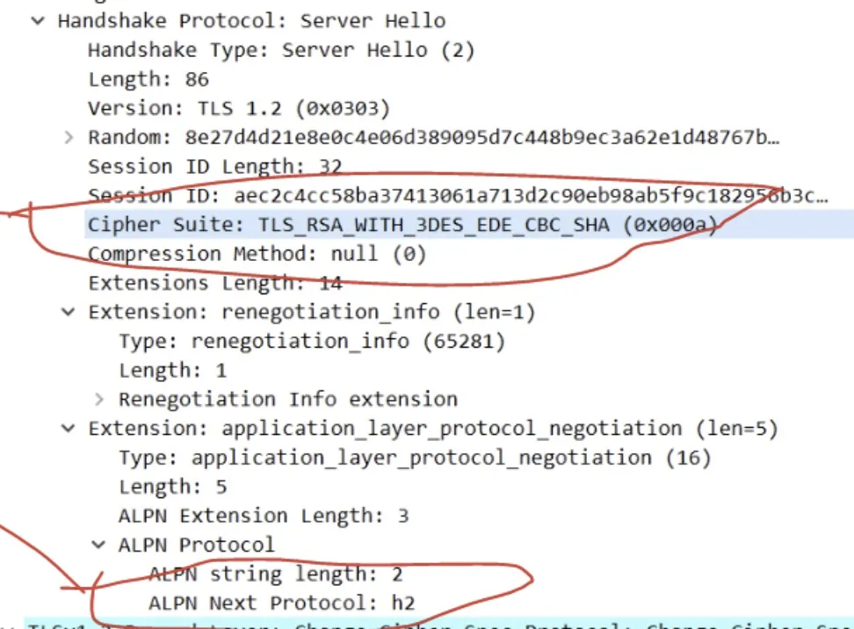Select the Change Cipher Spec record row
This screenshot has height=629, width=854.
[x=439, y=624]
